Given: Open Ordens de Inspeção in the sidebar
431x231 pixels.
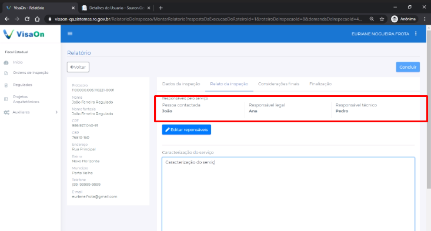Looking at the screenshot, I should [x=31, y=73].
